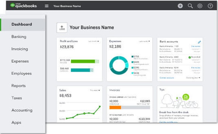
Task: Open Banking in the sidebar
Action: 19,37
